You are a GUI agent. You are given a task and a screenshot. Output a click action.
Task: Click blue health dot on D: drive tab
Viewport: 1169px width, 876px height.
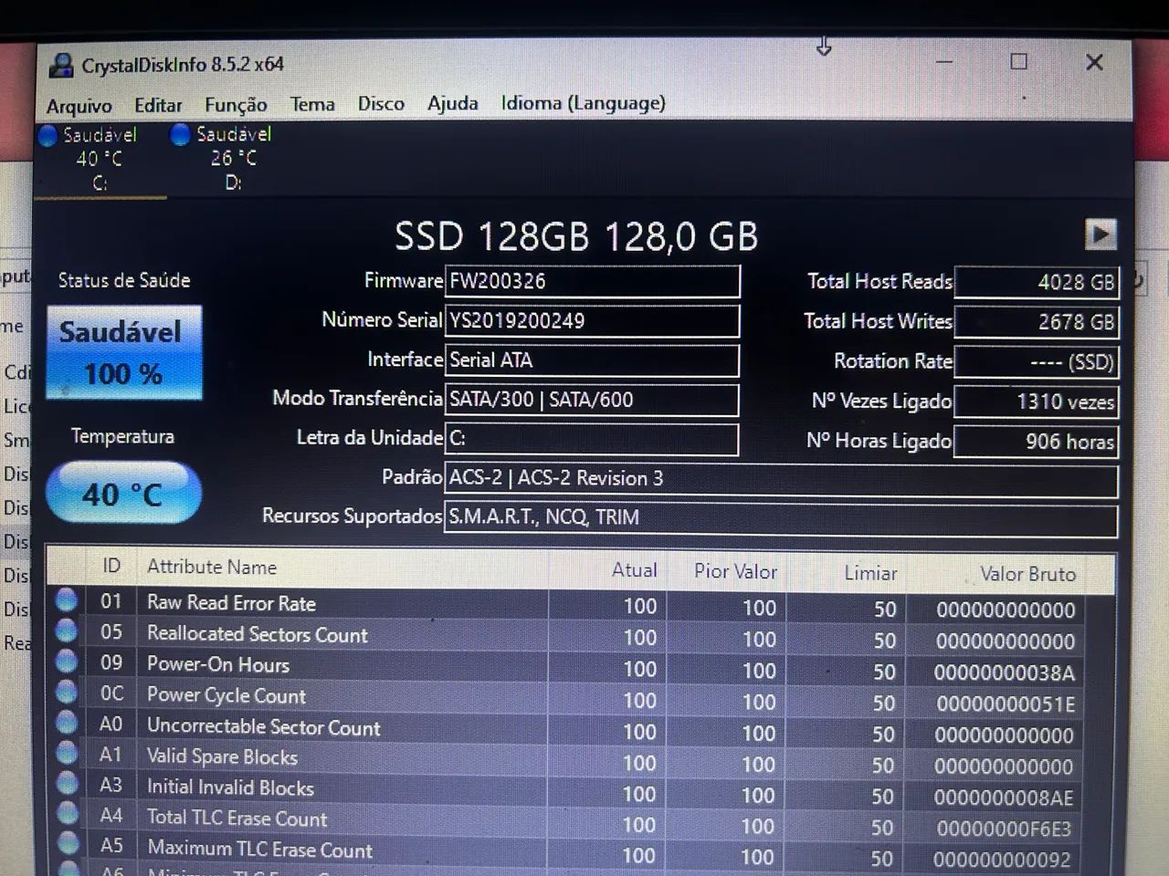click(180, 134)
